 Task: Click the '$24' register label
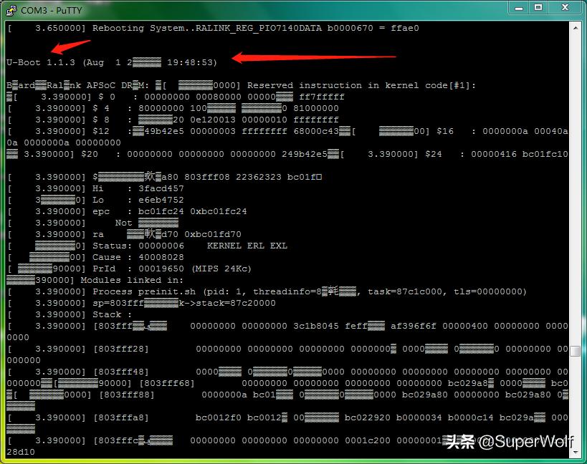click(x=434, y=154)
